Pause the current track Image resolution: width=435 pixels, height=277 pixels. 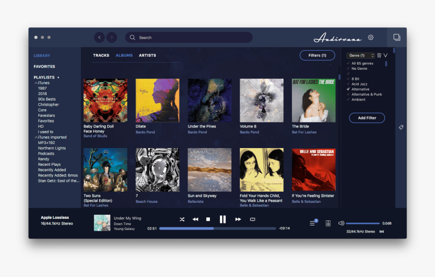pyautogui.click(x=223, y=219)
